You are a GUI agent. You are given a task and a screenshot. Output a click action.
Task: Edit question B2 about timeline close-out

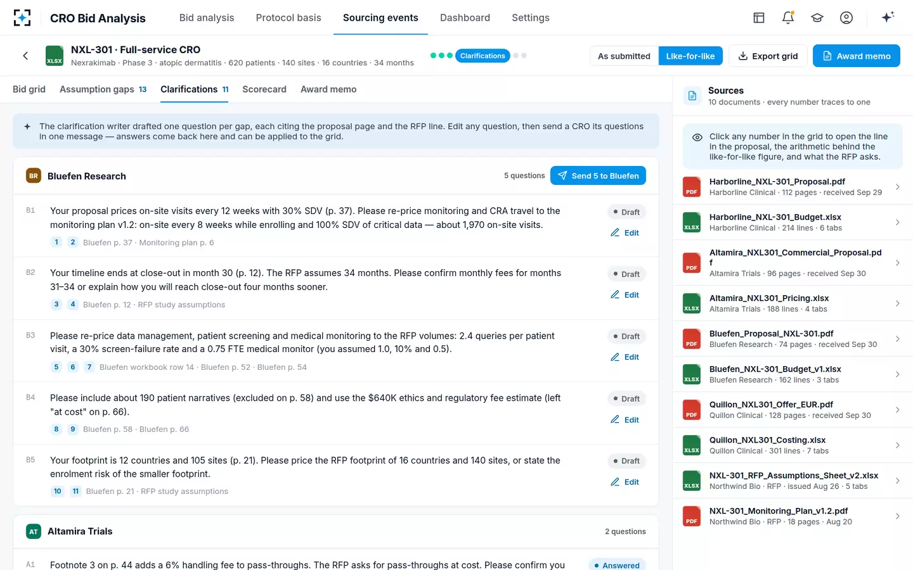click(x=625, y=294)
